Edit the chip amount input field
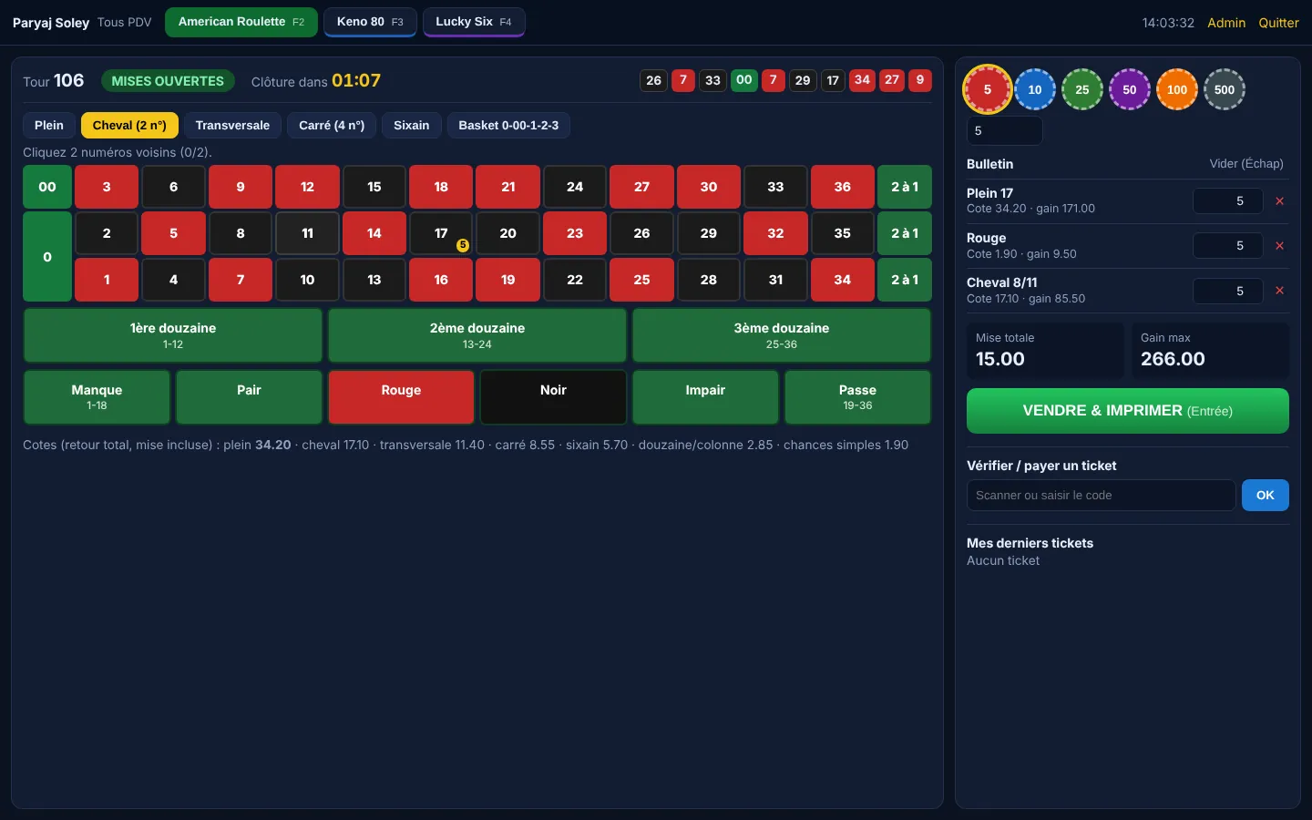1312x820 pixels. point(1004,131)
